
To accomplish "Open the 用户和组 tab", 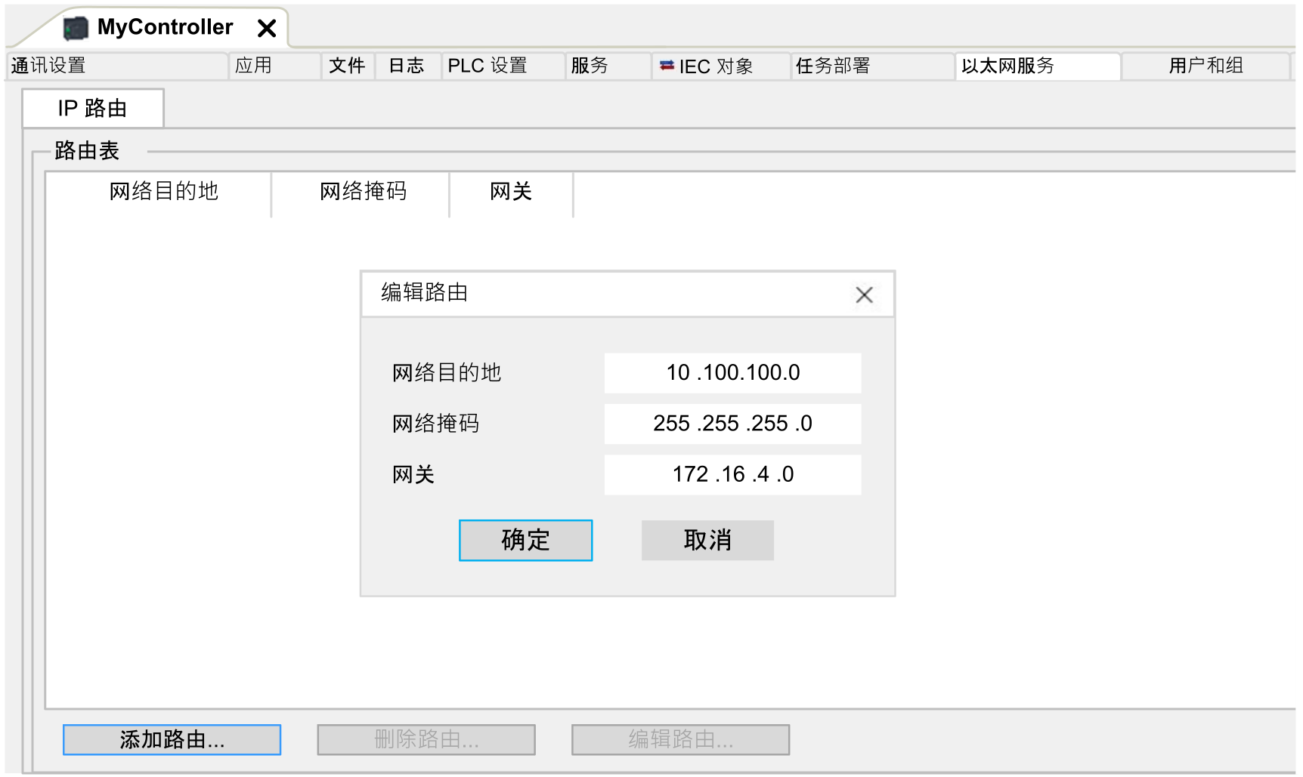I will (x=1206, y=66).
